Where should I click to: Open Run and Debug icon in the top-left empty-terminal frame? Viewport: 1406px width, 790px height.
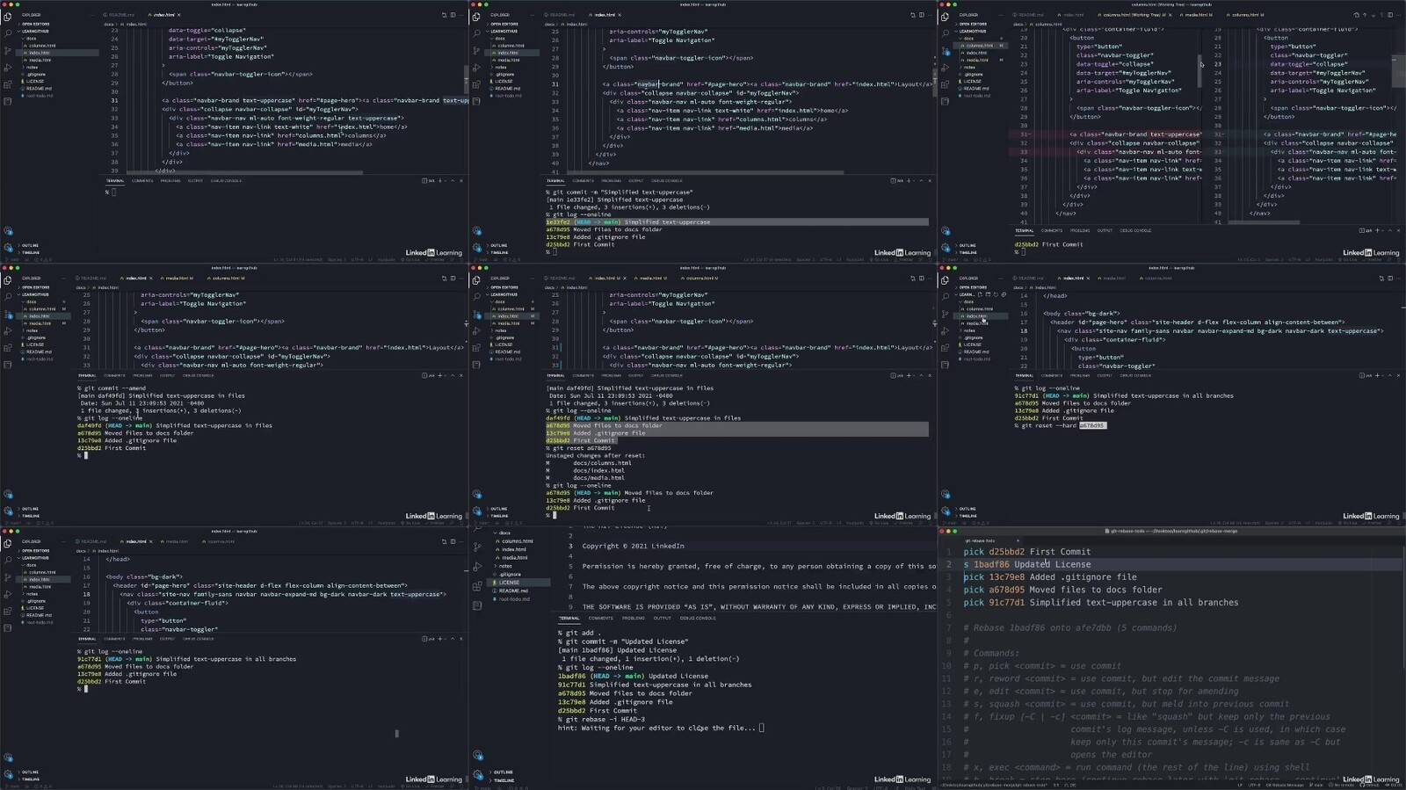(x=8, y=68)
